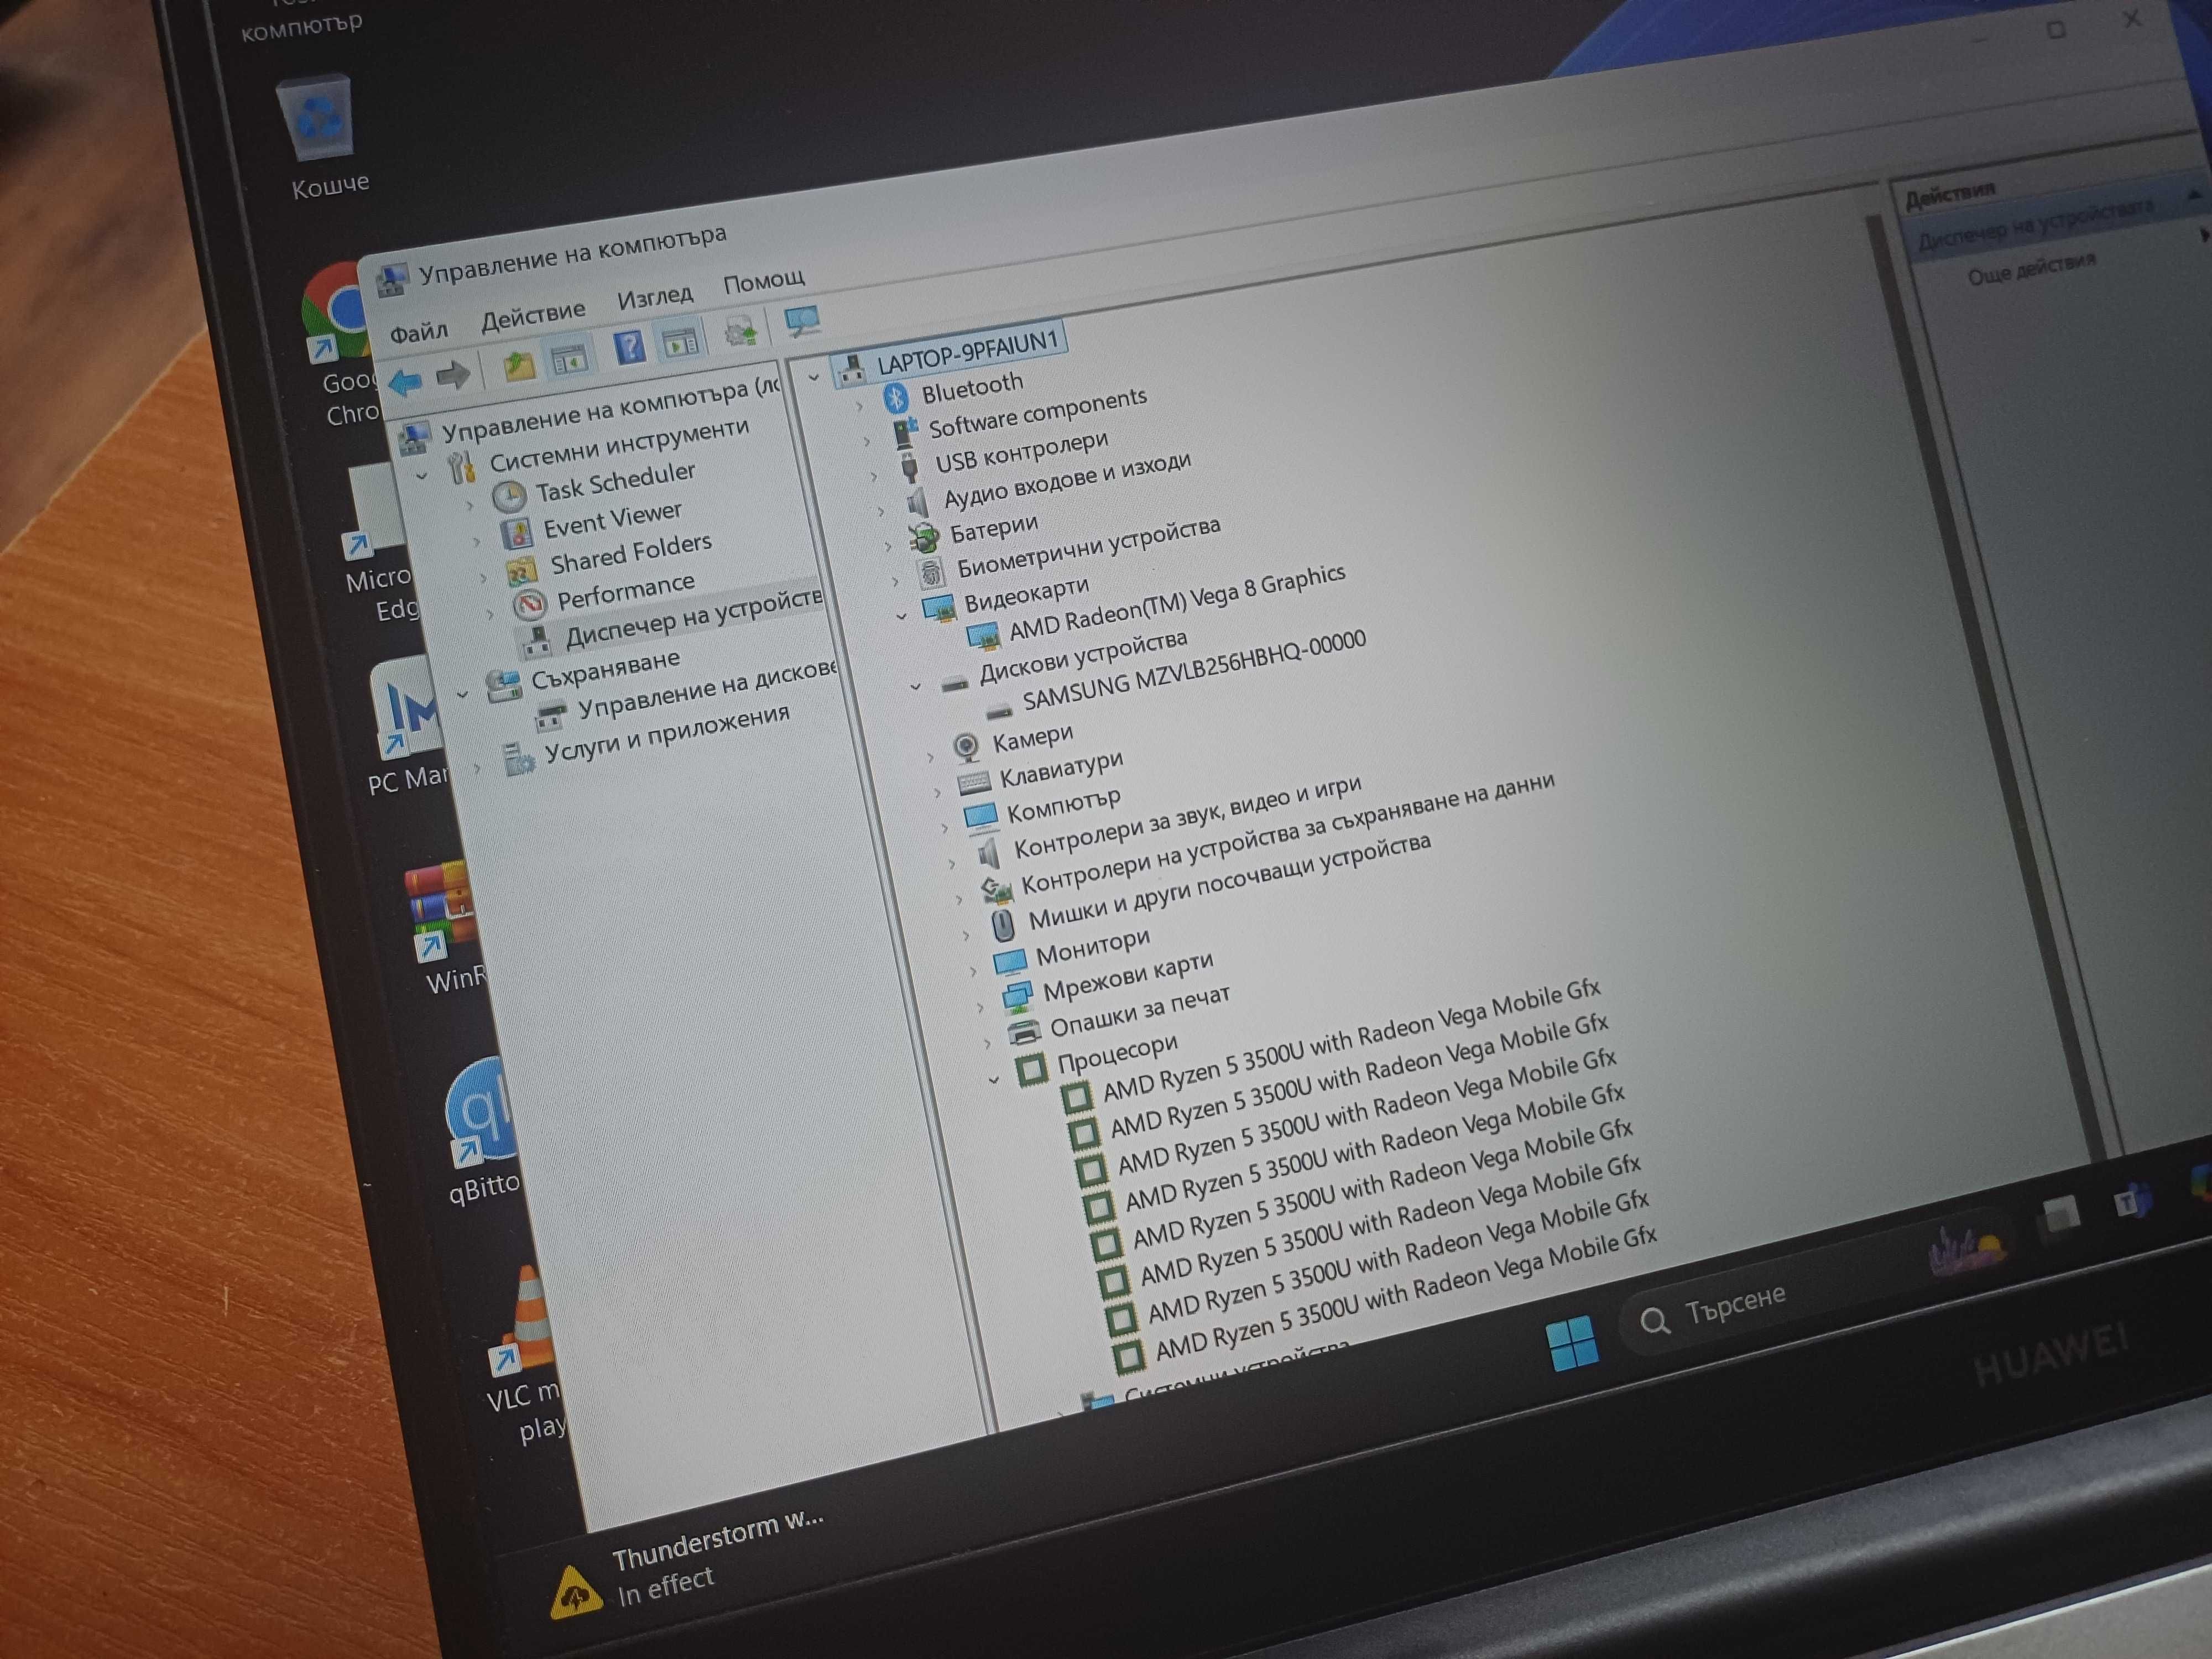Select Event Viewer in the tree
The width and height of the screenshot is (2212, 1659).
612,520
